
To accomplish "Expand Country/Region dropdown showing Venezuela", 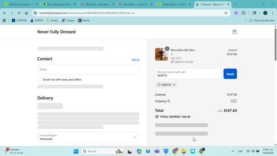I will click(x=88, y=137).
